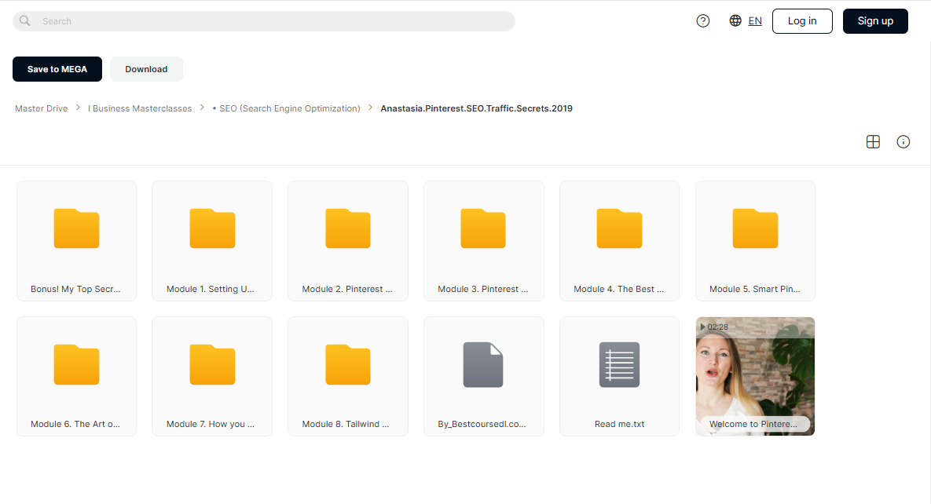Open Bonus! My Top Secr... folder icon
The image size is (931, 504).
click(x=76, y=228)
